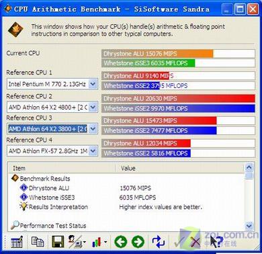
Task: Click the Performance Test Status magnifier icon
Action: pos(15,225)
